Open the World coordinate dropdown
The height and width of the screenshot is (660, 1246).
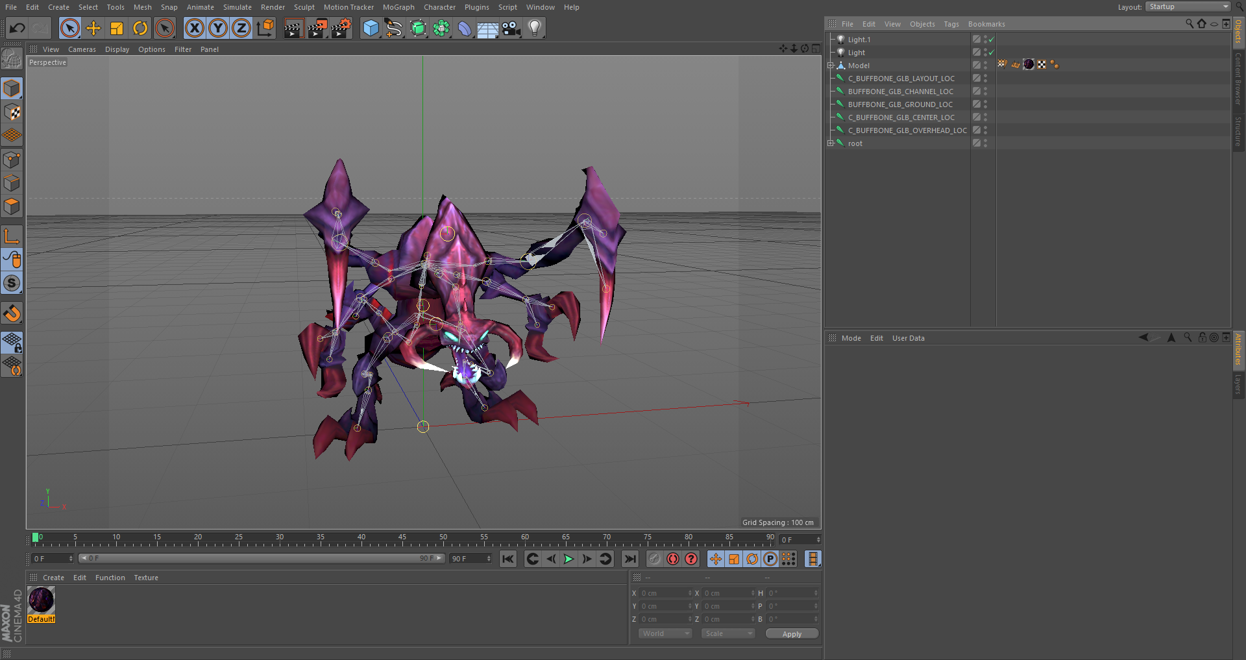point(666,633)
